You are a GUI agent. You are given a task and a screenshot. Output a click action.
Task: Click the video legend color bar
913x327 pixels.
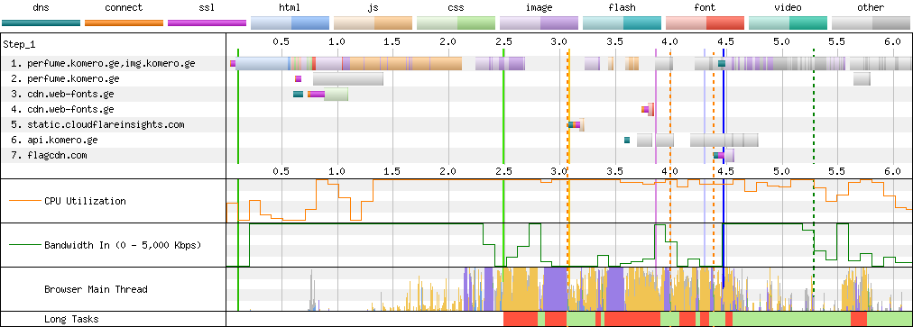click(788, 23)
